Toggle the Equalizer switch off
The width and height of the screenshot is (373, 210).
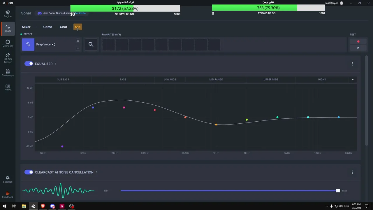(29, 64)
